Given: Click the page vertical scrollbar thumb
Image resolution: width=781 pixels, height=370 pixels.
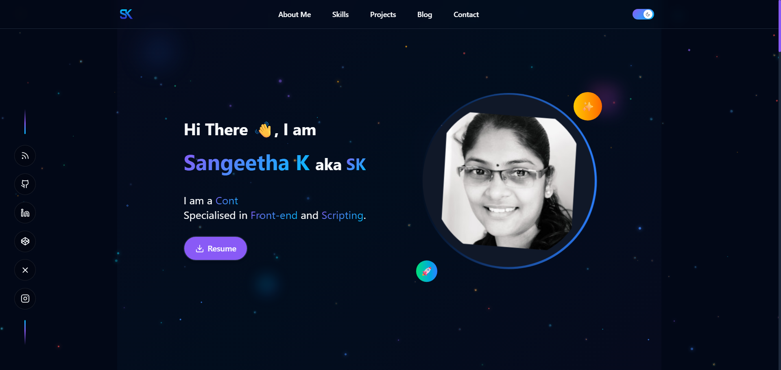Looking at the screenshot, I should (779, 26).
